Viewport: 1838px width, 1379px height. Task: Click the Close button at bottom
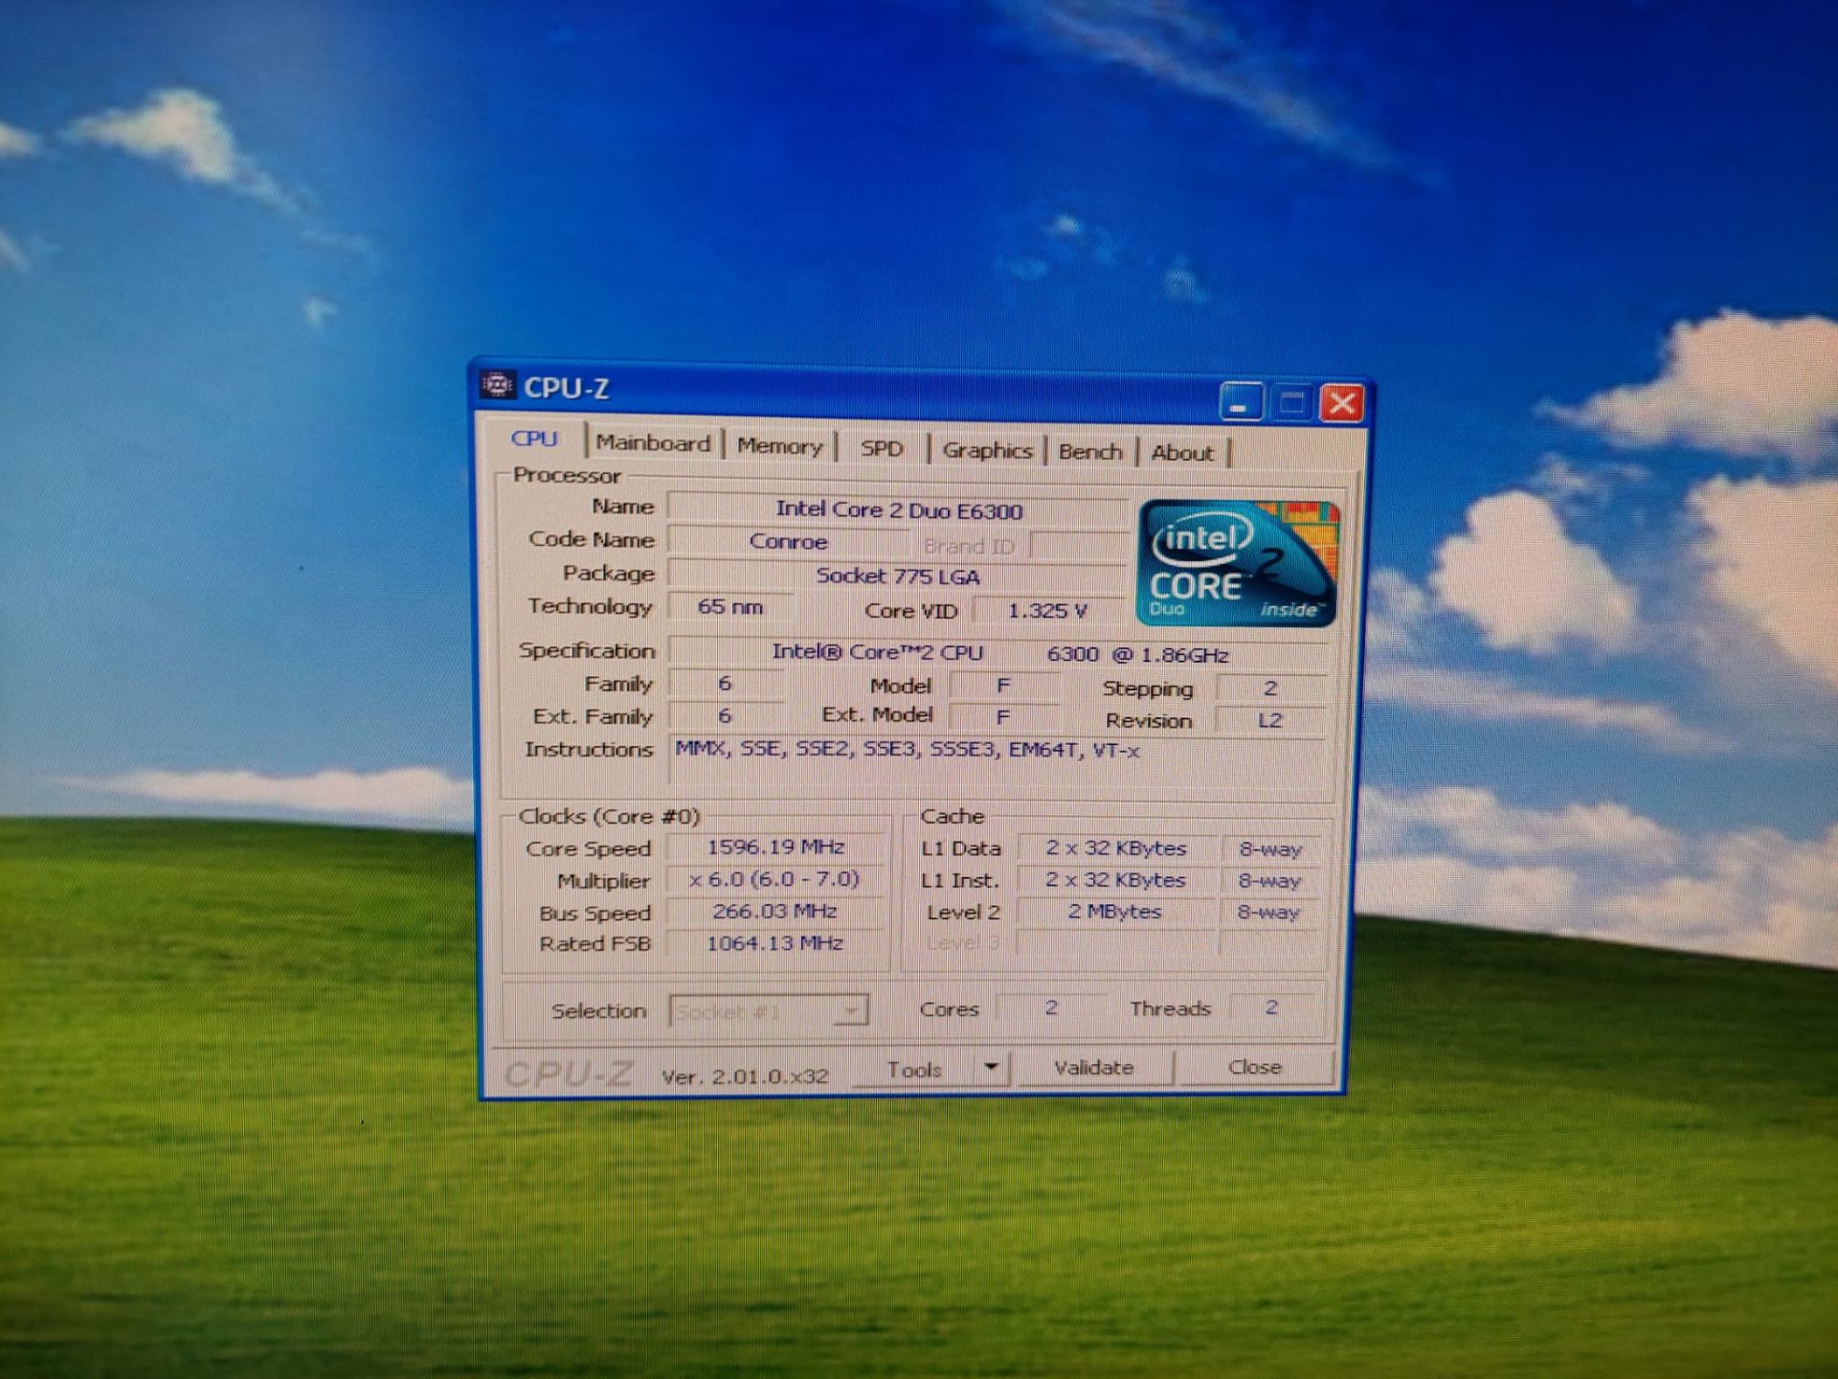pyautogui.click(x=1254, y=1067)
